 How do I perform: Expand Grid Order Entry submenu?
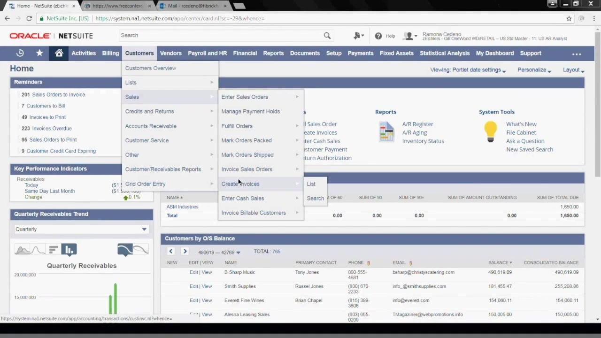tap(170, 184)
